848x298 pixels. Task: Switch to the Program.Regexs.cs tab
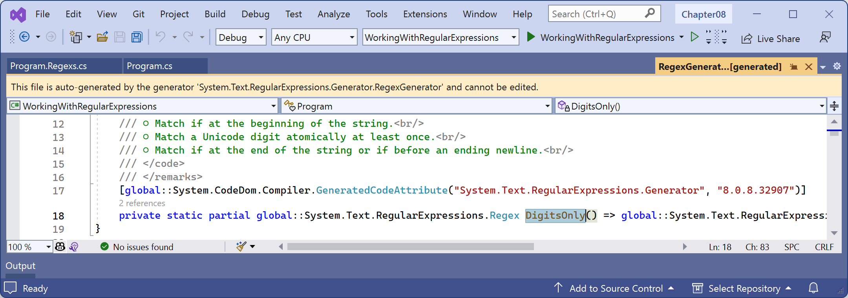click(64, 66)
